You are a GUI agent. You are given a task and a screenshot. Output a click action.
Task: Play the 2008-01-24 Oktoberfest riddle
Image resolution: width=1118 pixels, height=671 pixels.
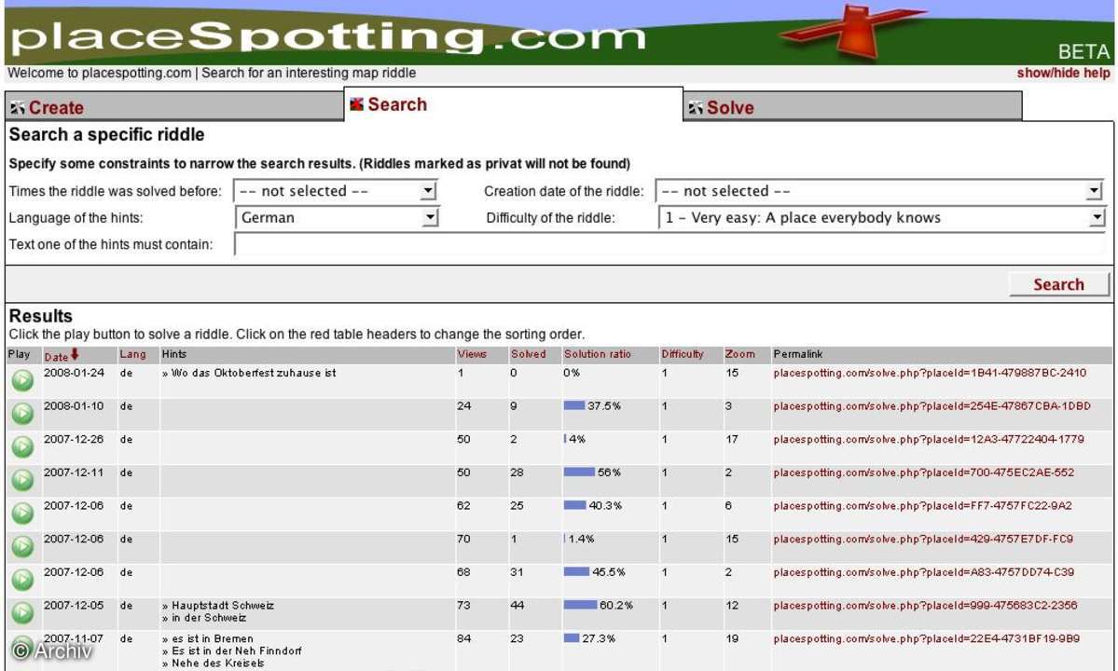point(22,380)
